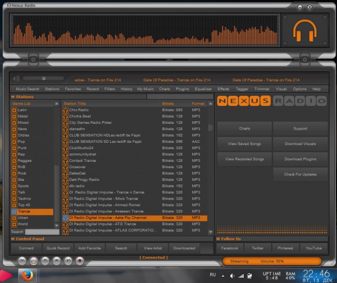Screen dimensions: 337x283
Task: Select the Dark Progy Radio station
Action: click(x=135, y=180)
